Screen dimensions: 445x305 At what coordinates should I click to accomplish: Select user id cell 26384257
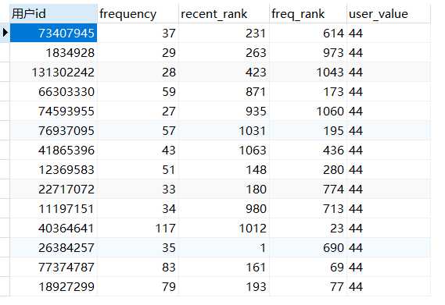(53, 248)
